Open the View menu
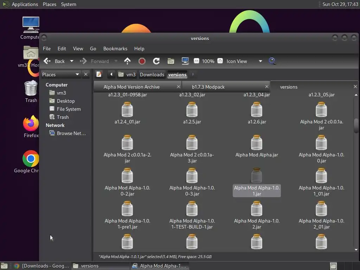360x270 pixels. (x=78, y=49)
